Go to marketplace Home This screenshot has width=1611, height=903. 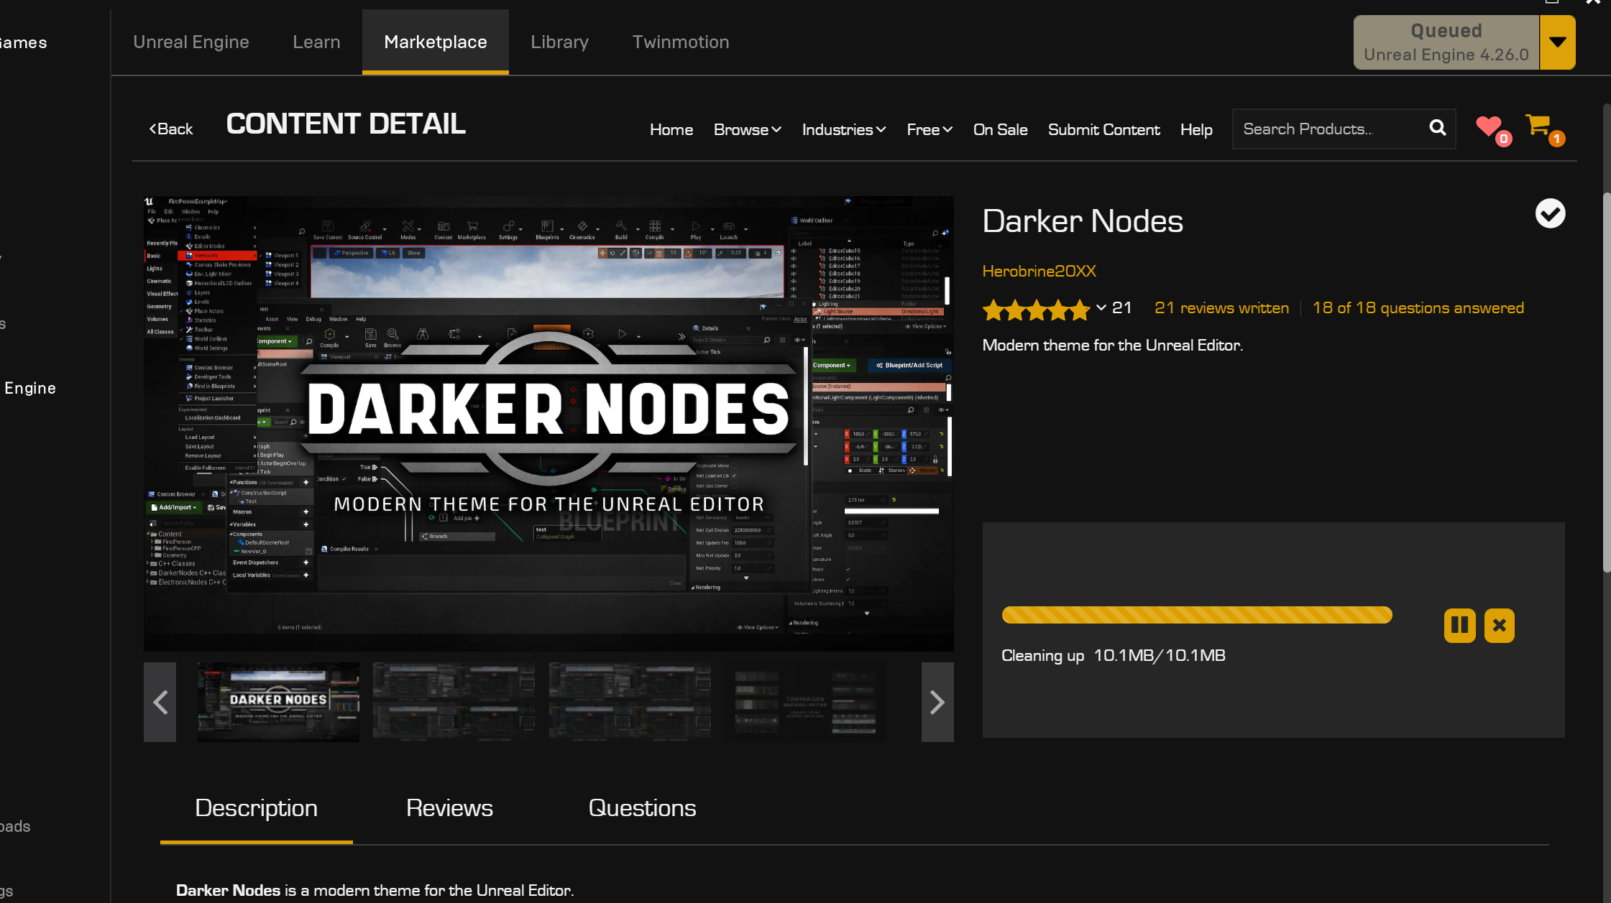(x=671, y=129)
